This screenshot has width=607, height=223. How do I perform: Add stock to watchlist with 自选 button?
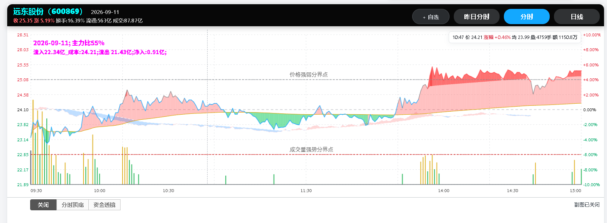[x=430, y=17]
